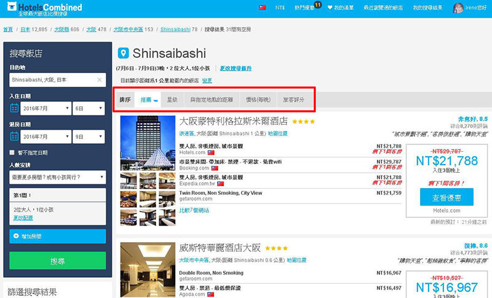Click the destination input field
Viewport: 492px width, 298px height.
point(58,80)
